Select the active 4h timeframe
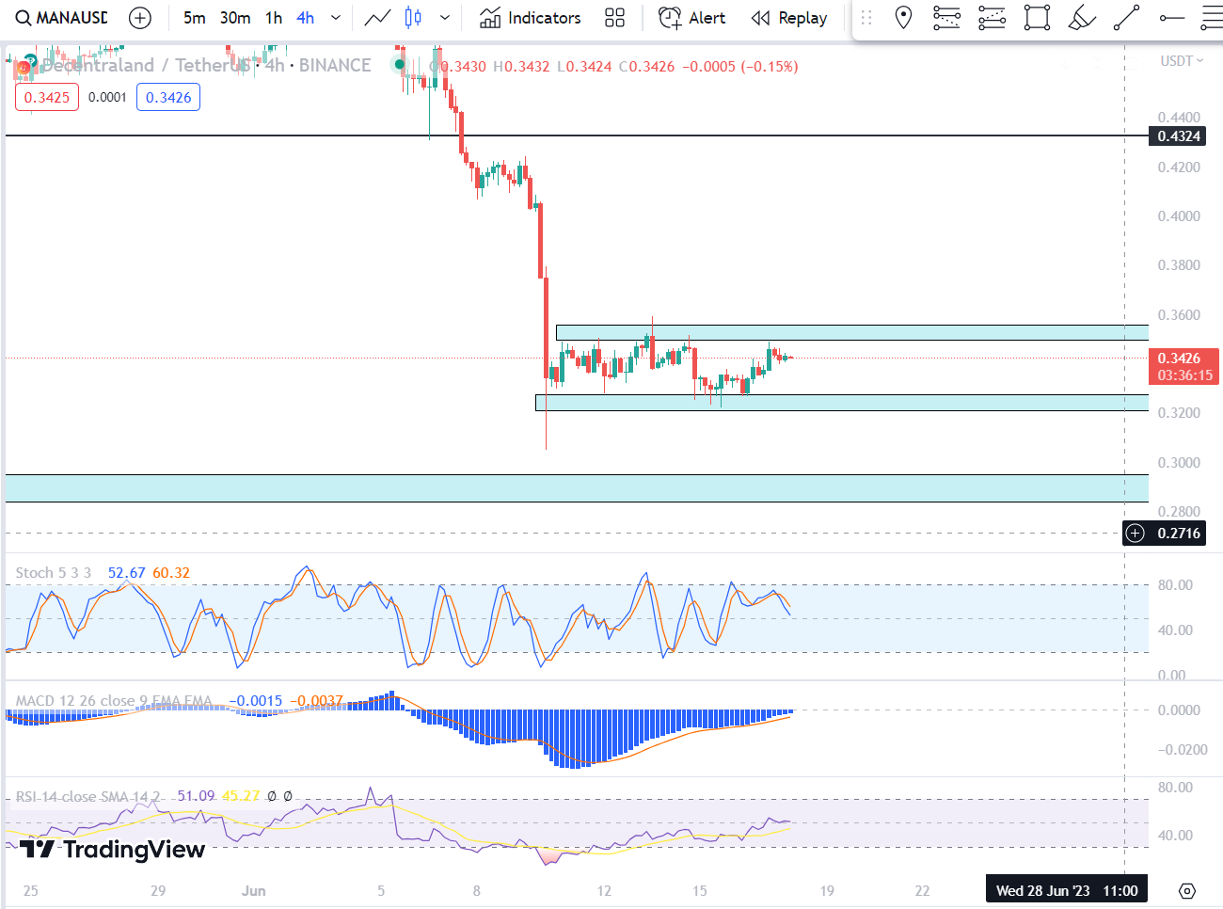The width and height of the screenshot is (1223, 909). 305,18
